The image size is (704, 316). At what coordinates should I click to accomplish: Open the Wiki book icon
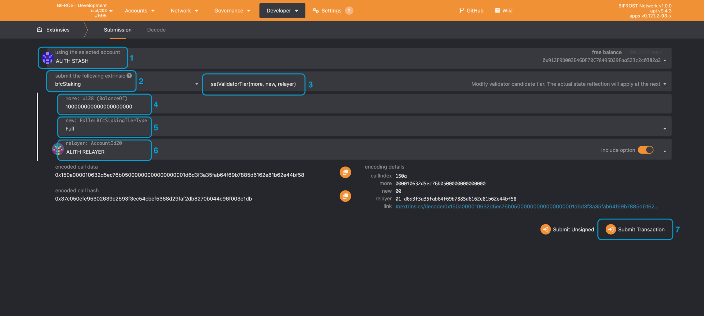[497, 10]
